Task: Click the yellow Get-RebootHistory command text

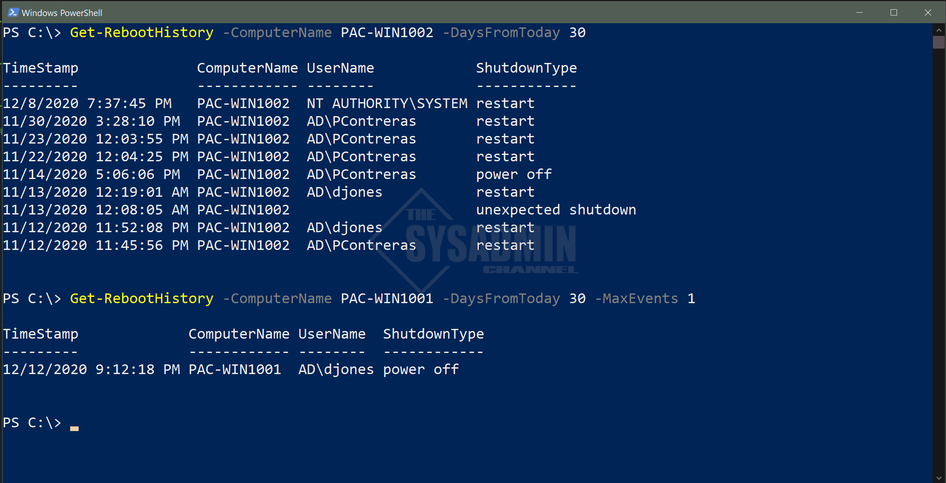Action: point(141,32)
